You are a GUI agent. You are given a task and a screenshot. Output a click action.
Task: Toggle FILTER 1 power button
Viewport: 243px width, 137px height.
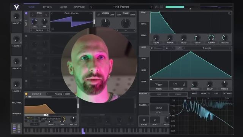click(x=26, y=94)
